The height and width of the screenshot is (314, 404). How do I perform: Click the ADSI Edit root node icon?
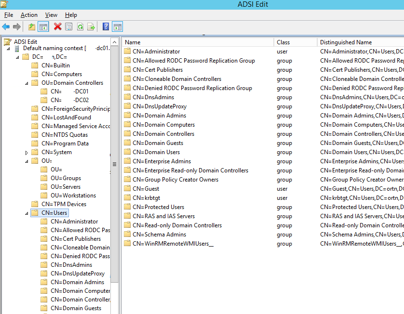click(x=7, y=42)
